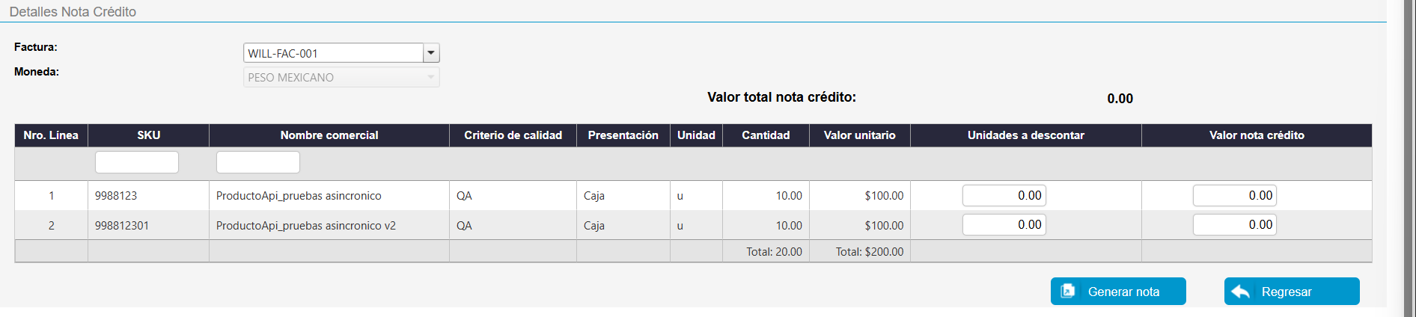Click the back arrow icon on Regresar
Viewport: 1416px width, 317px height.
[x=1241, y=292]
